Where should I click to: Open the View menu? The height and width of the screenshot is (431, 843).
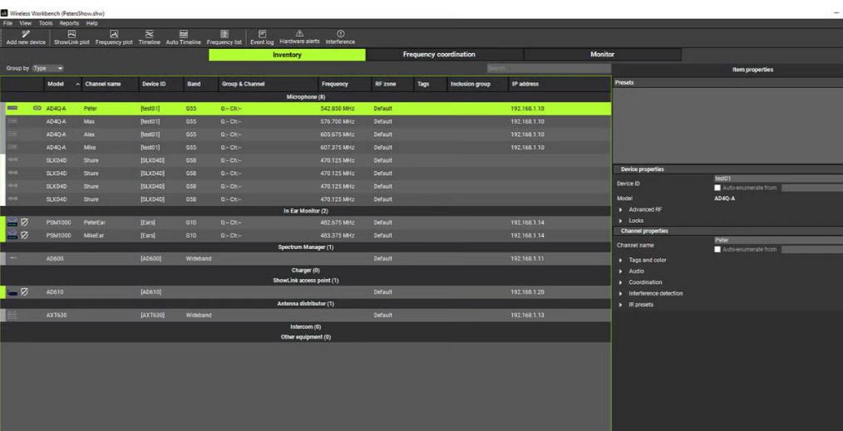point(25,23)
